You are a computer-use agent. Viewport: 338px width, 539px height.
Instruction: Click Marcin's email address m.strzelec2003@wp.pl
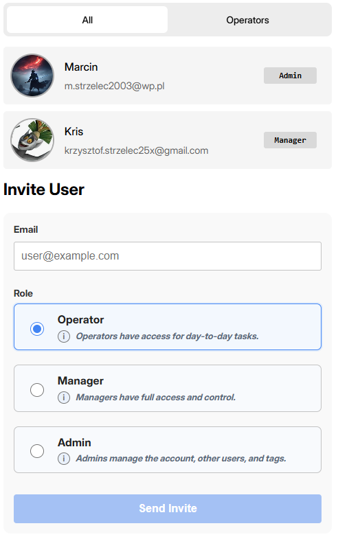pyautogui.click(x=115, y=86)
